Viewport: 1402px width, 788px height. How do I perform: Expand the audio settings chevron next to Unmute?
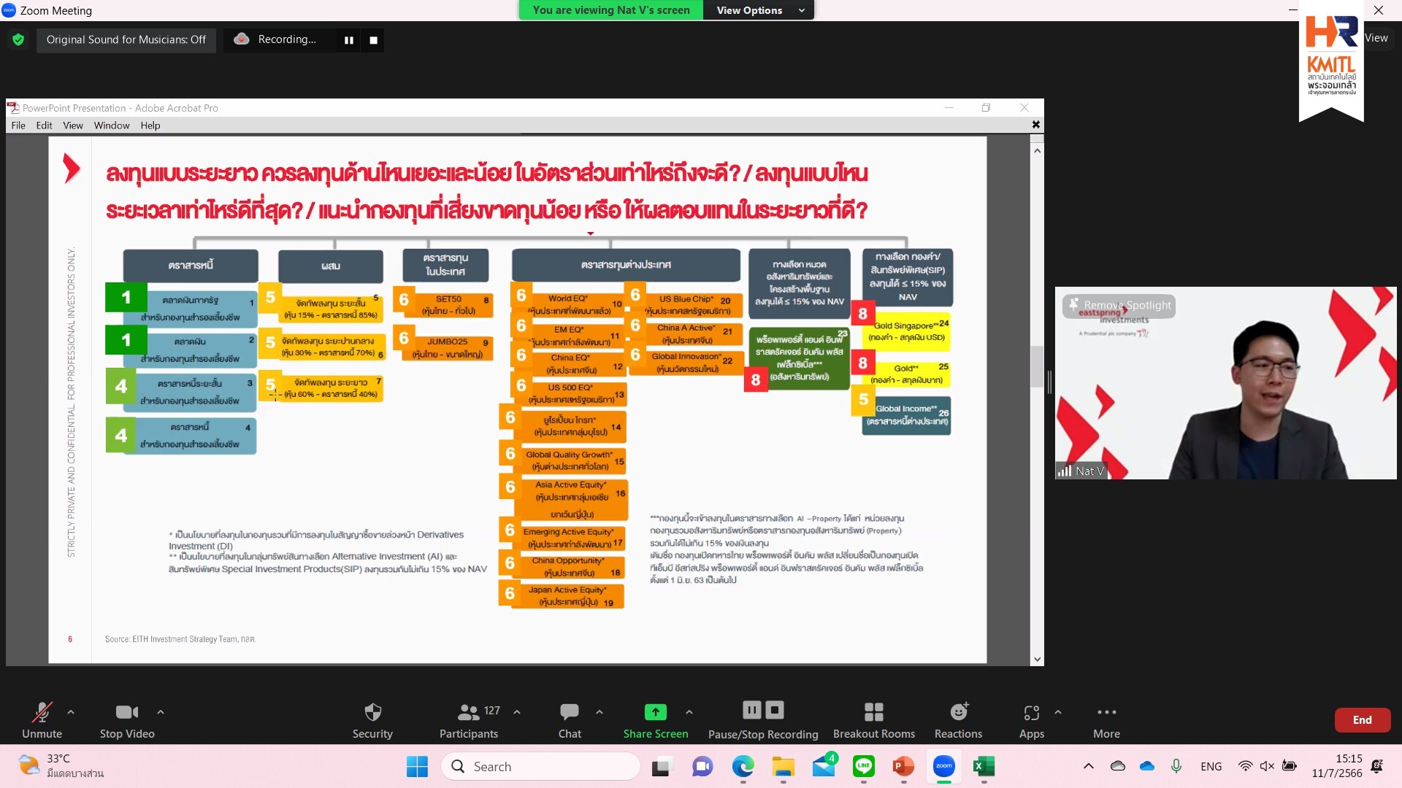pos(71,713)
